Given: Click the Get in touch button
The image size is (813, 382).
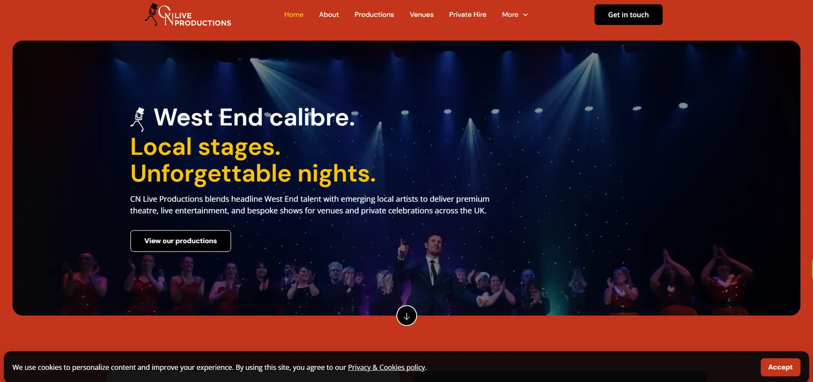Looking at the screenshot, I should tap(629, 15).
